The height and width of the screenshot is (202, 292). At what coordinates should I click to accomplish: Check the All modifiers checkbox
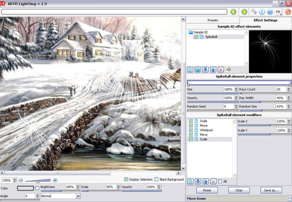point(220,181)
